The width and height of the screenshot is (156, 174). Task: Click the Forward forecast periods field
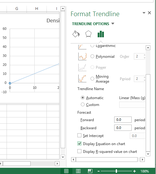123,120
